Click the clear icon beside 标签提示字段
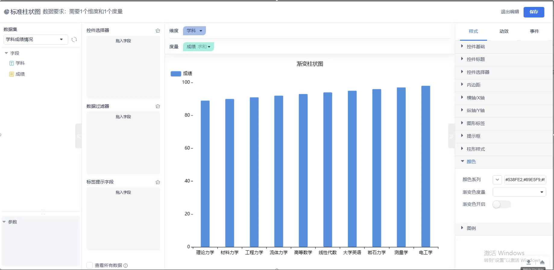This screenshot has width=554, height=270. click(158, 182)
